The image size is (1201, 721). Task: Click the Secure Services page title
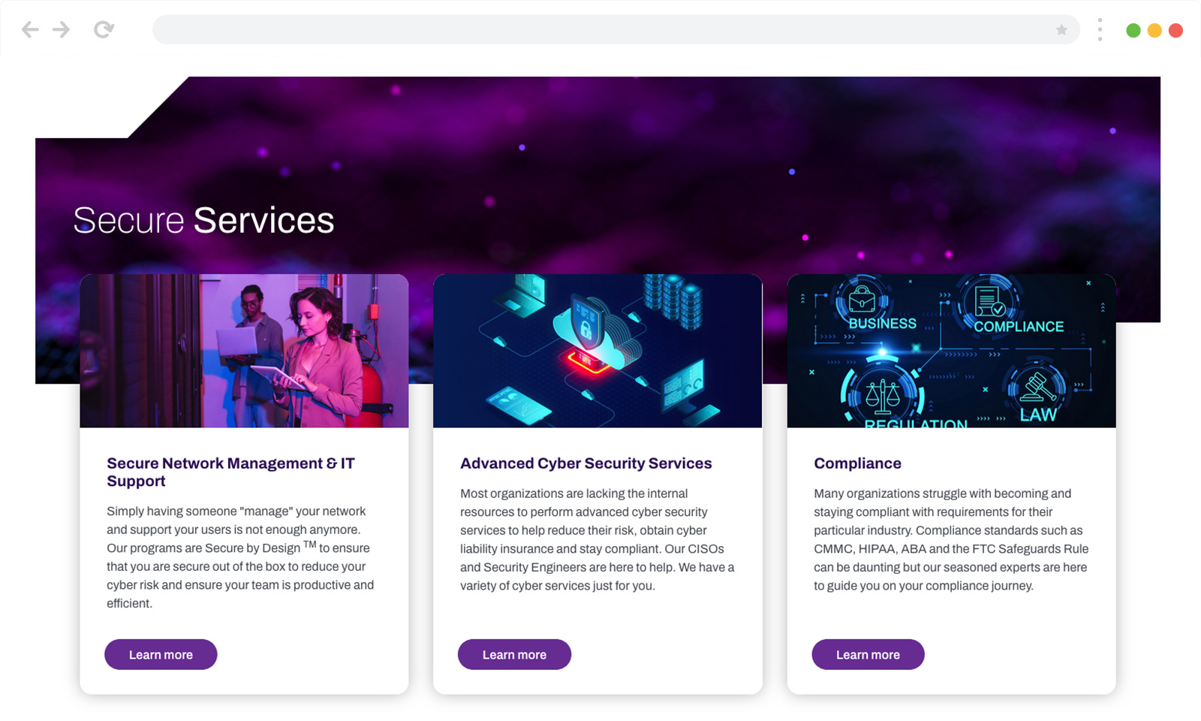[203, 221]
